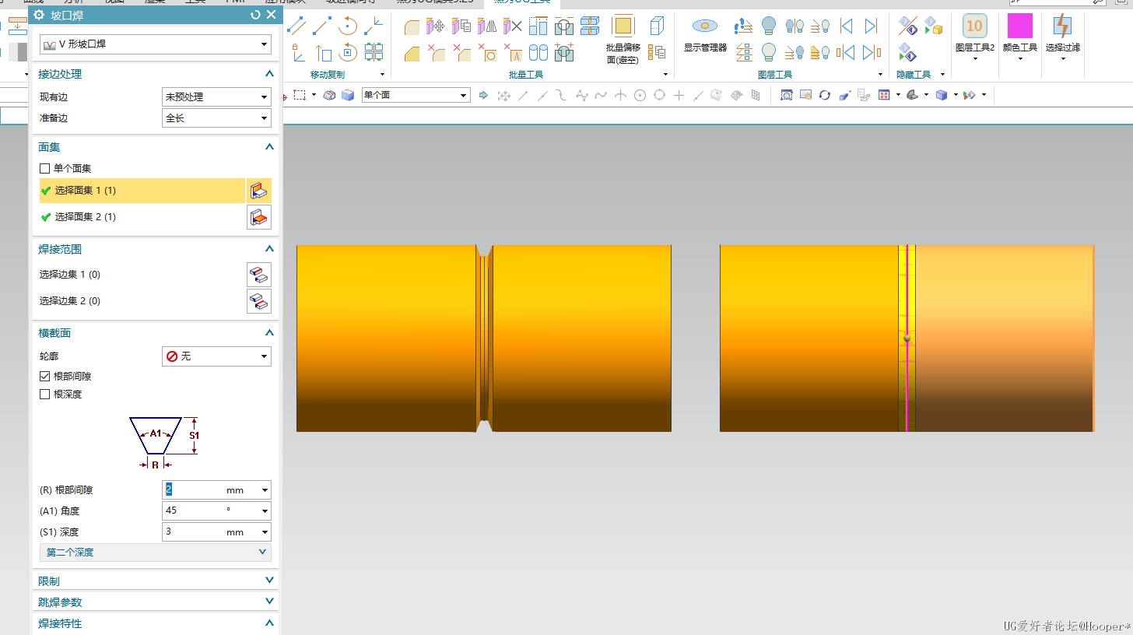Uncheck the 根部间隙 checkbox
The height and width of the screenshot is (635, 1133).
(44, 376)
